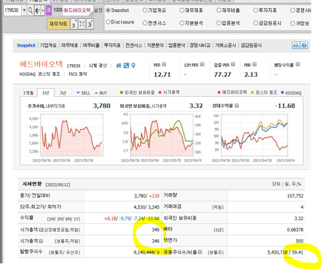Click the speaker sound icon
Image resolution: width=321 pixels, height=269 pixels.
pos(37,10)
